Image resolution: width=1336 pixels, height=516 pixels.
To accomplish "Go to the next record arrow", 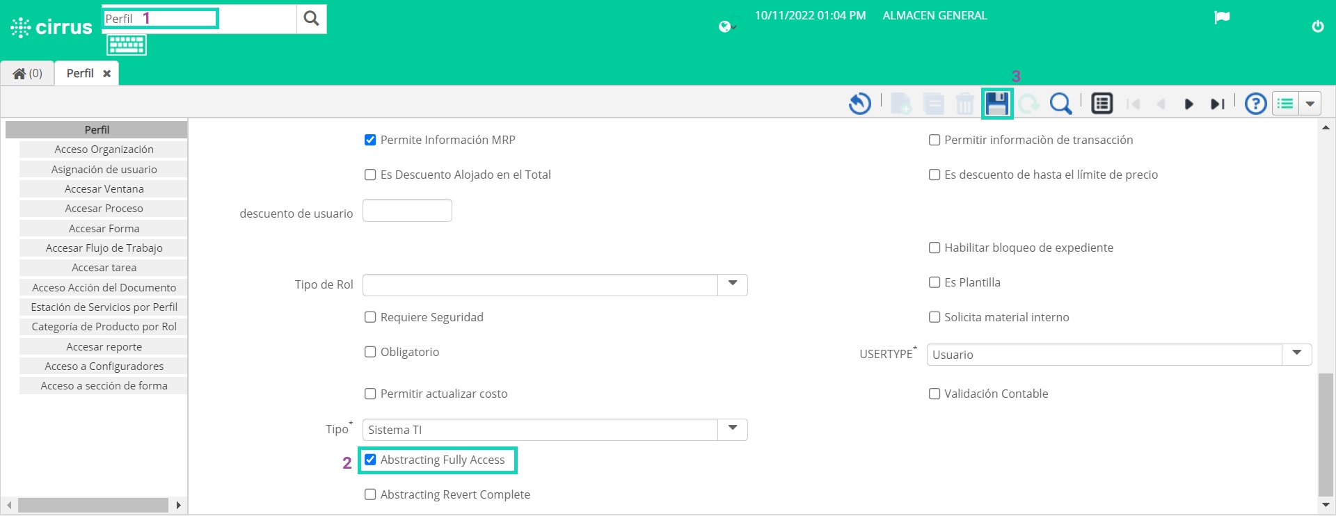I will coord(1188,104).
